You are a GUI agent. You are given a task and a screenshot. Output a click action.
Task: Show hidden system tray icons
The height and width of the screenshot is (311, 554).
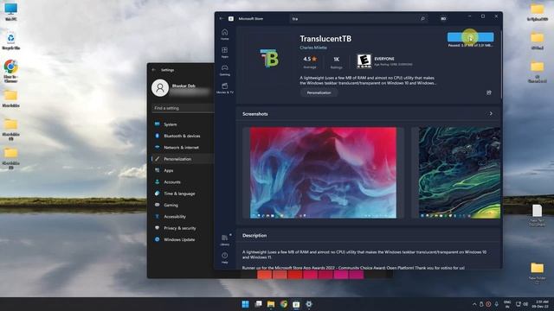(474, 304)
